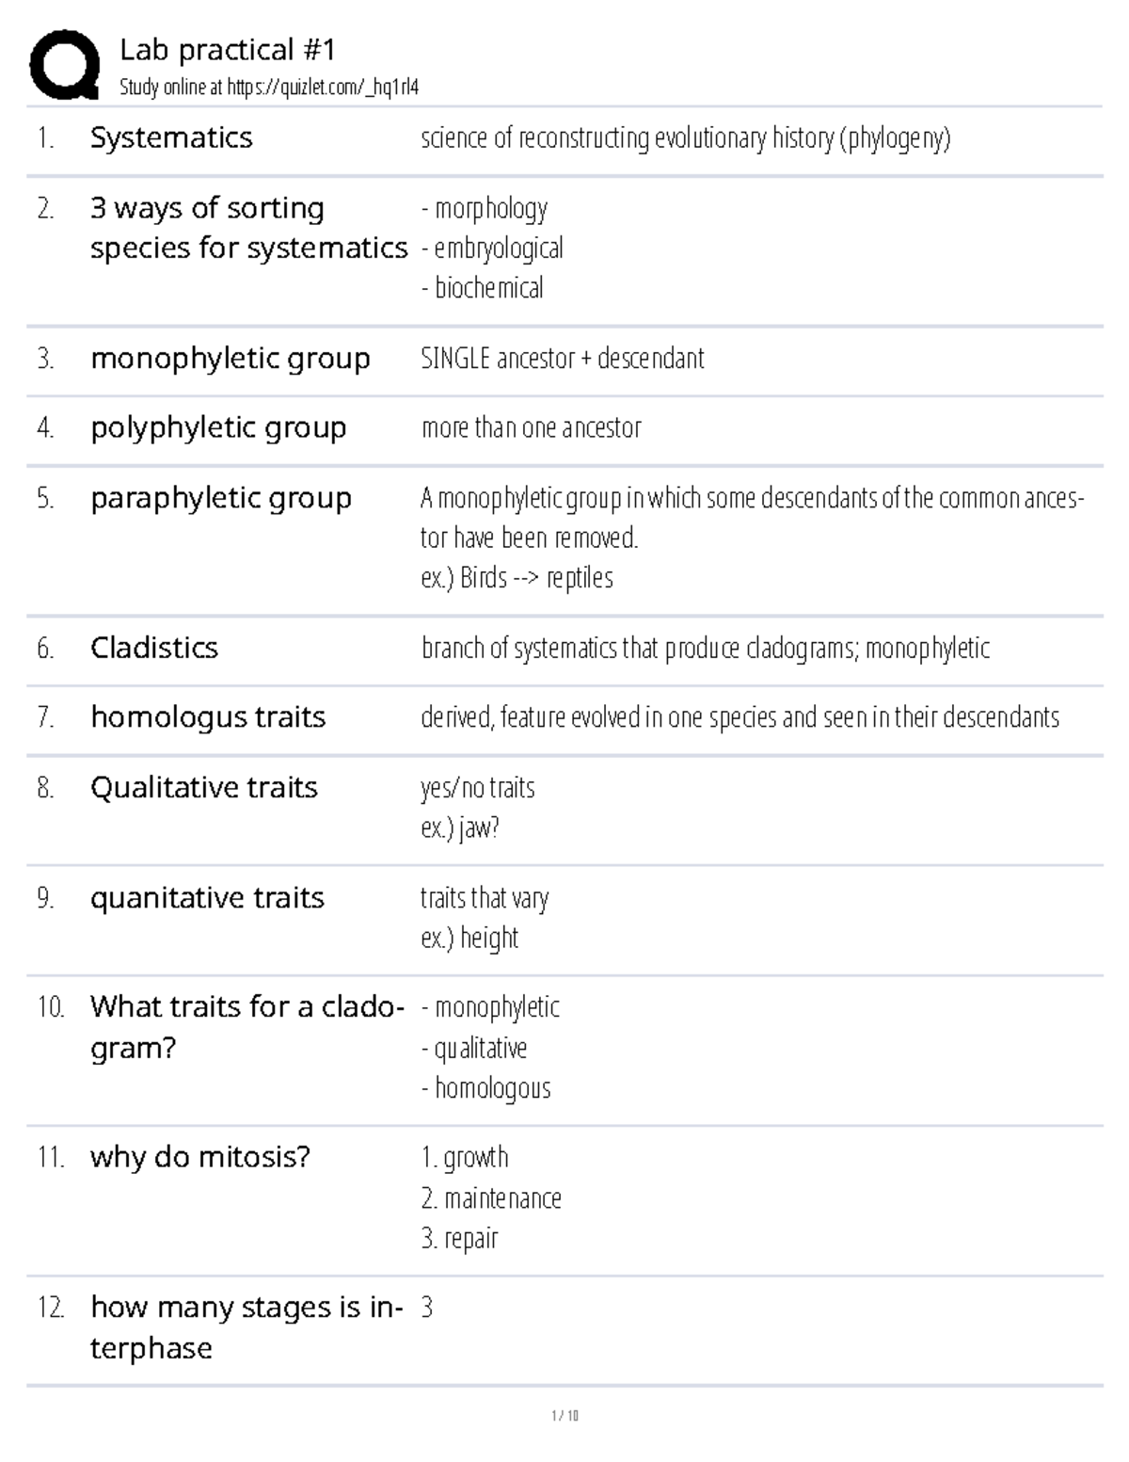The height and width of the screenshot is (1462, 1129).
Task: Click the "polyphyletic group" term
Action: point(218,428)
